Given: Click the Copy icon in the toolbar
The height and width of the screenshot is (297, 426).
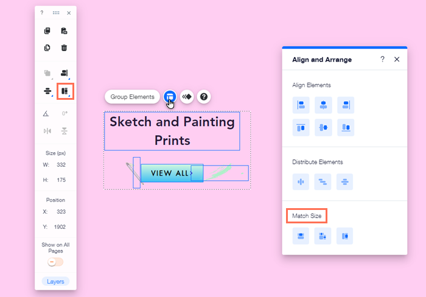Looking at the screenshot, I should [x=47, y=30].
